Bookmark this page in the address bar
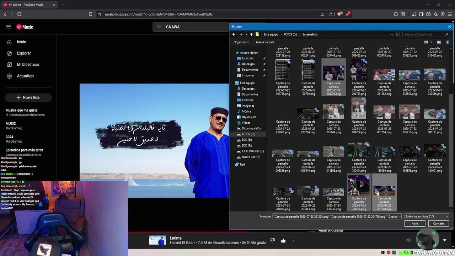The image size is (455, 256). click(x=91, y=14)
